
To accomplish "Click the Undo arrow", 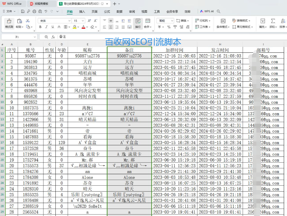I will [46, 11].
